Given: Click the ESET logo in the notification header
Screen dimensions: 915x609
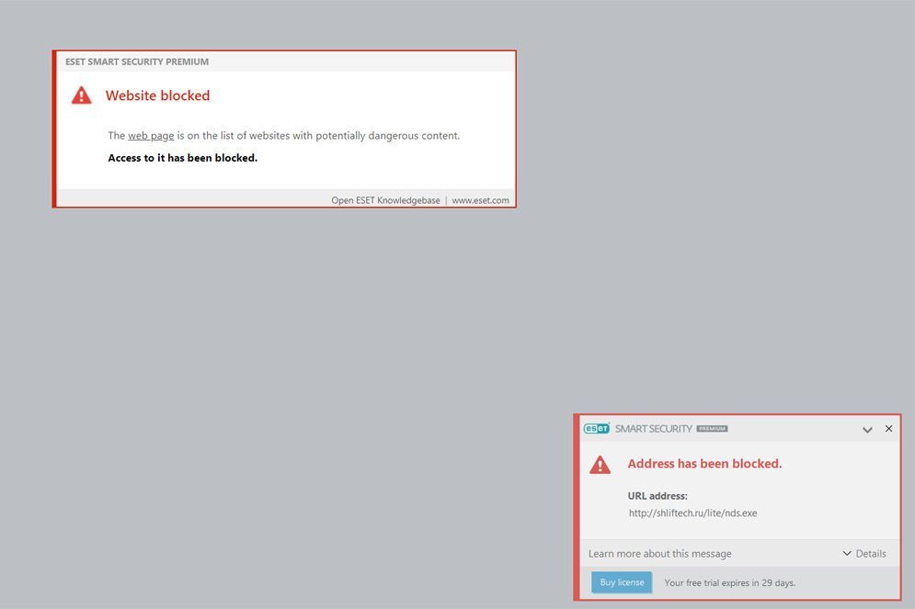Looking at the screenshot, I should coord(597,428).
